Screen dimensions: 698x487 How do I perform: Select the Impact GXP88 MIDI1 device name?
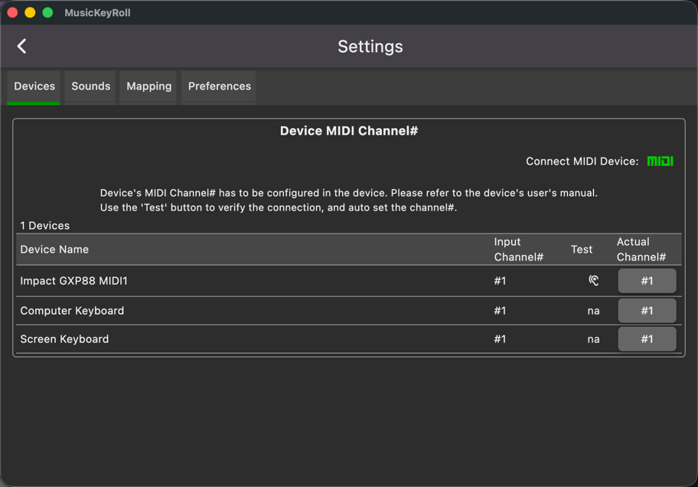tap(74, 281)
